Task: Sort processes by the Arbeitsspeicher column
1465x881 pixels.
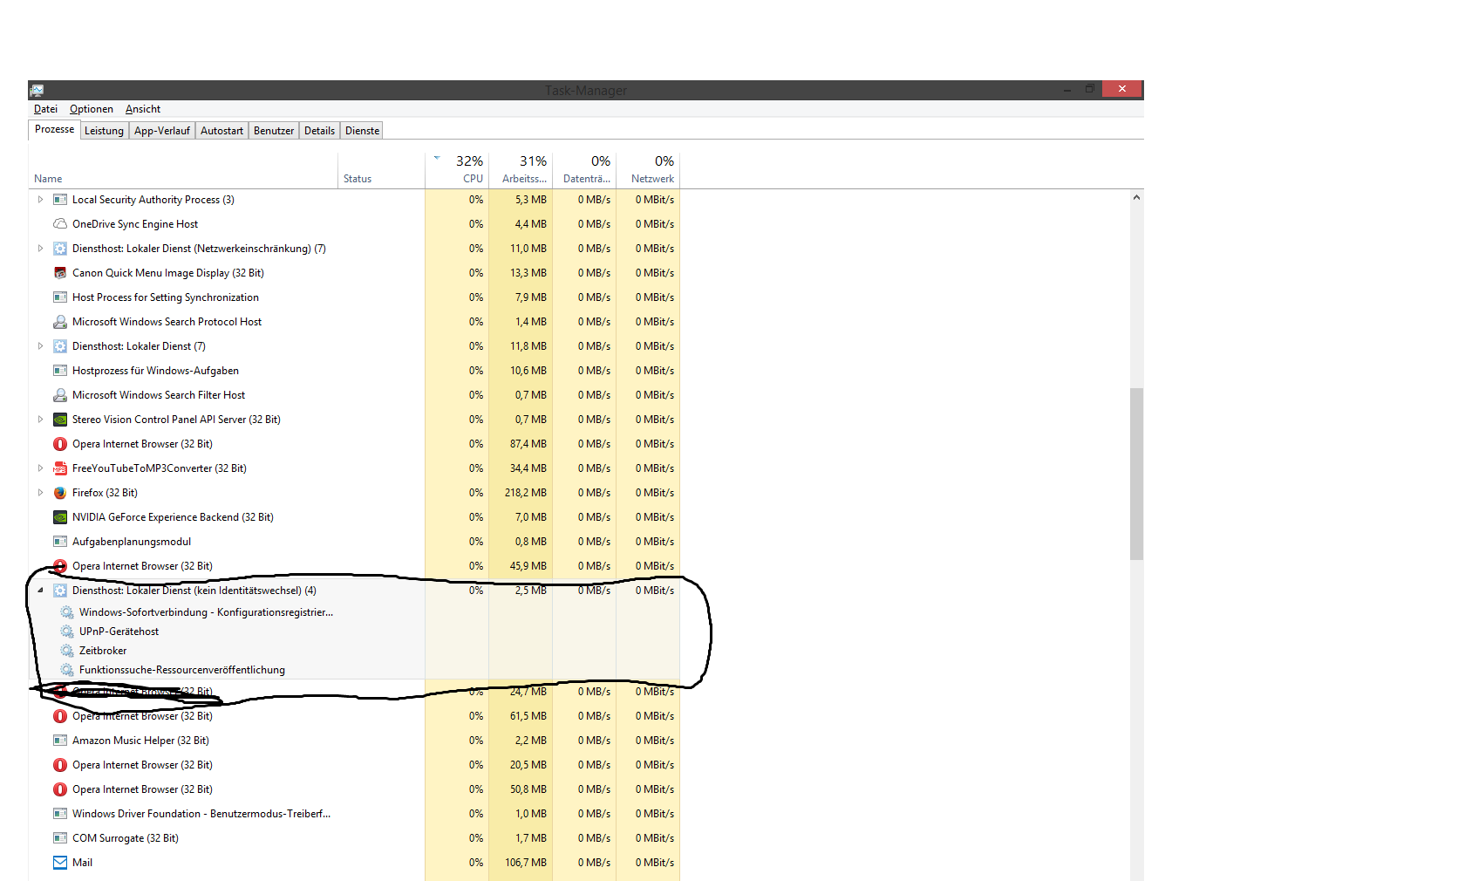Action: coord(521,170)
